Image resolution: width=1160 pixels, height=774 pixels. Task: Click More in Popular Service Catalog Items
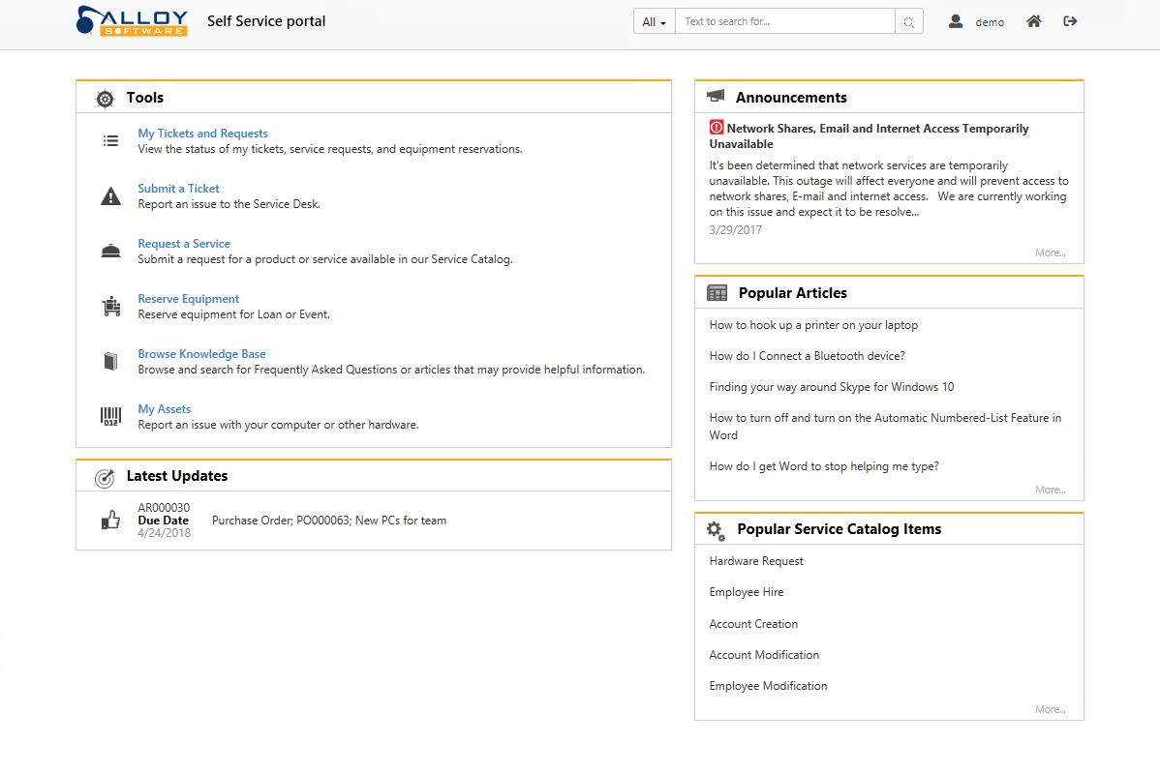tap(1050, 709)
